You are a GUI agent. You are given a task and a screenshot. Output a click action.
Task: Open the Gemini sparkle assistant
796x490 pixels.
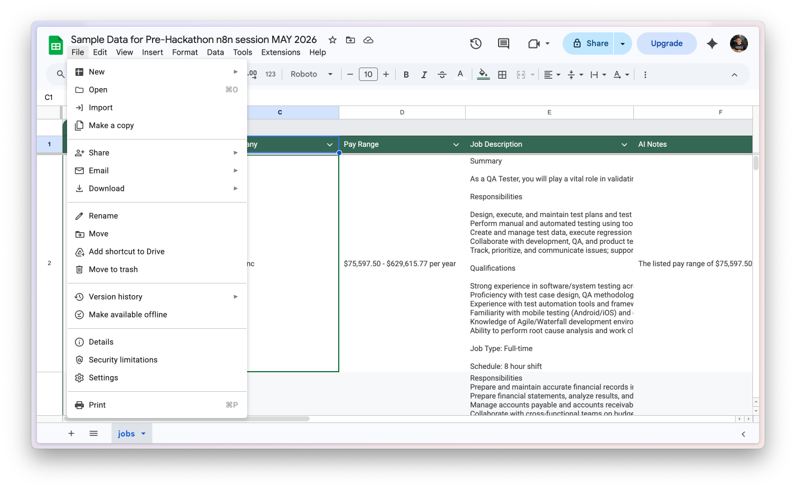[x=712, y=44]
